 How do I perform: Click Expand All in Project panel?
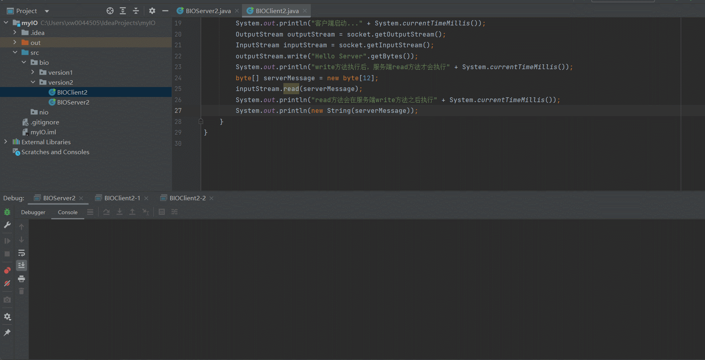pos(123,11)
